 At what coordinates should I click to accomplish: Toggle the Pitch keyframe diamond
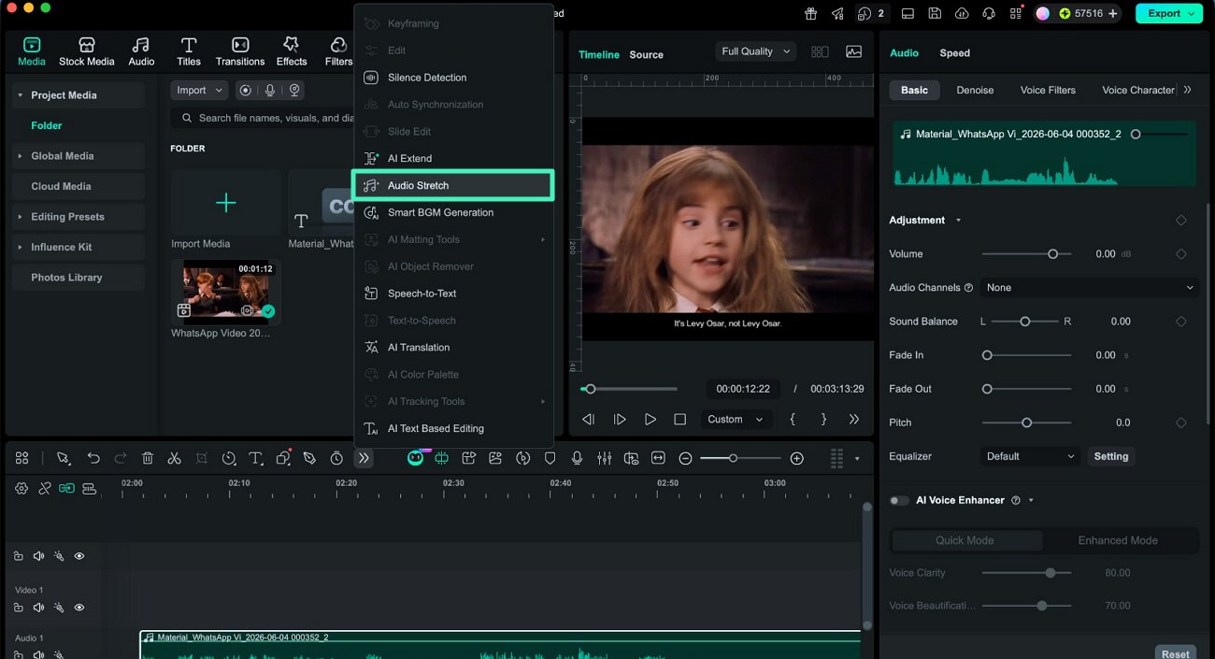1181,423
